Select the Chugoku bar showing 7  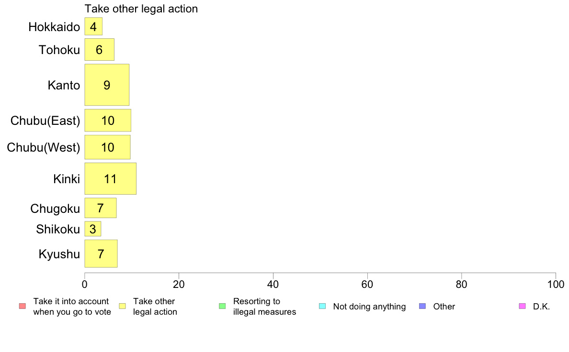(x=101, y=208)
